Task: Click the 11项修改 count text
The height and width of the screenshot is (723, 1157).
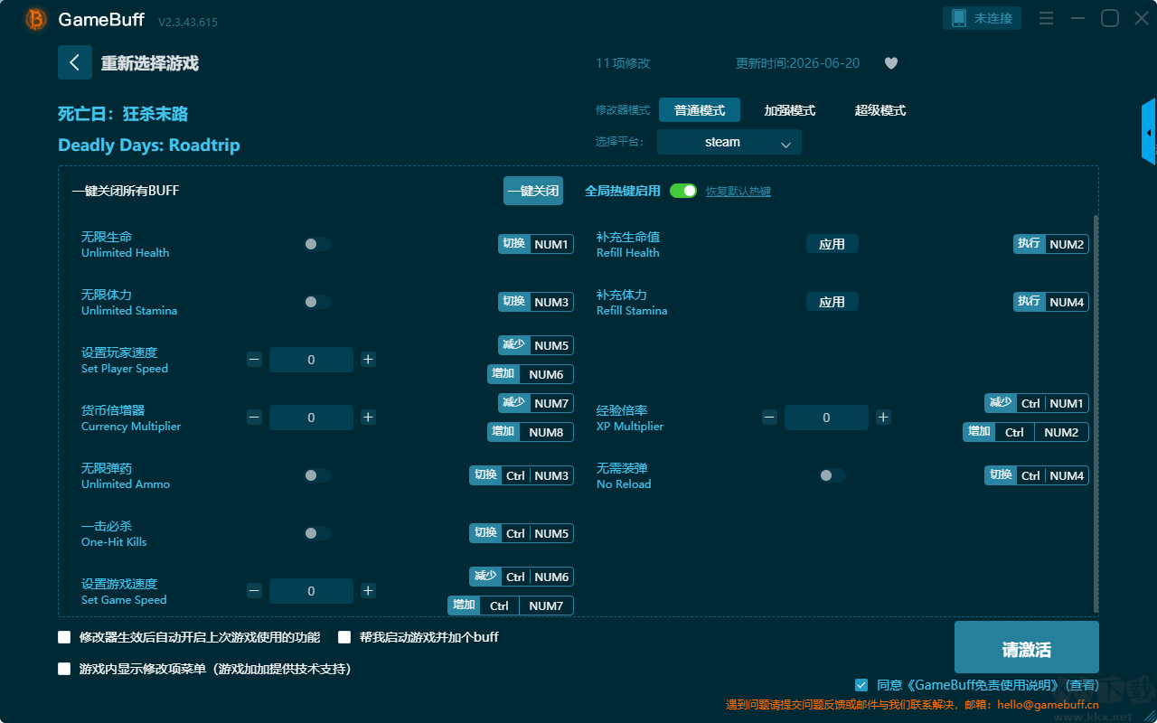Action: tap(623, 63)
